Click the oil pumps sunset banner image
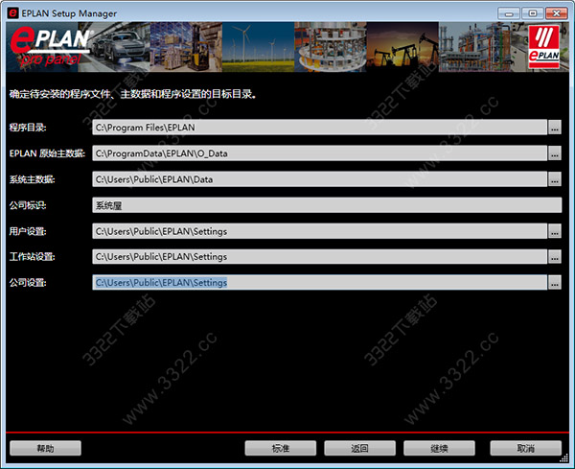Image resolution: width=575 pixels, height=469 pixels. [402, 47]
